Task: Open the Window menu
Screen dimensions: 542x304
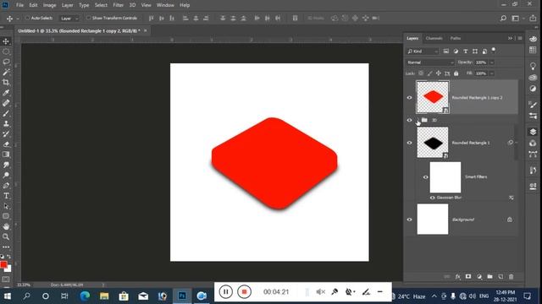Action: [x=165, y=5]
